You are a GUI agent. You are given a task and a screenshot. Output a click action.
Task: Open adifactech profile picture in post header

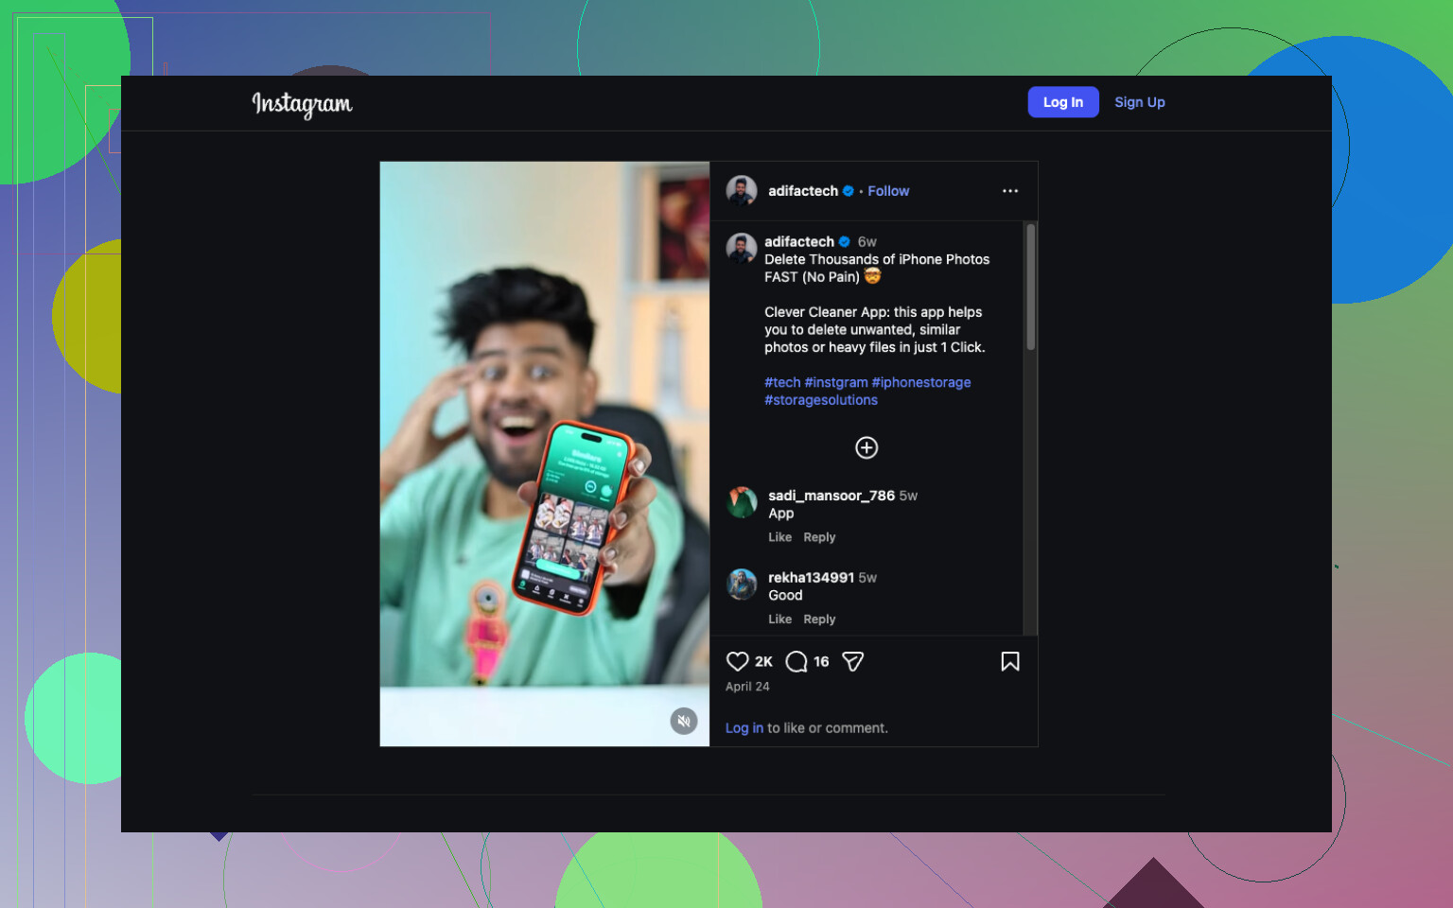tap(742, 191)
